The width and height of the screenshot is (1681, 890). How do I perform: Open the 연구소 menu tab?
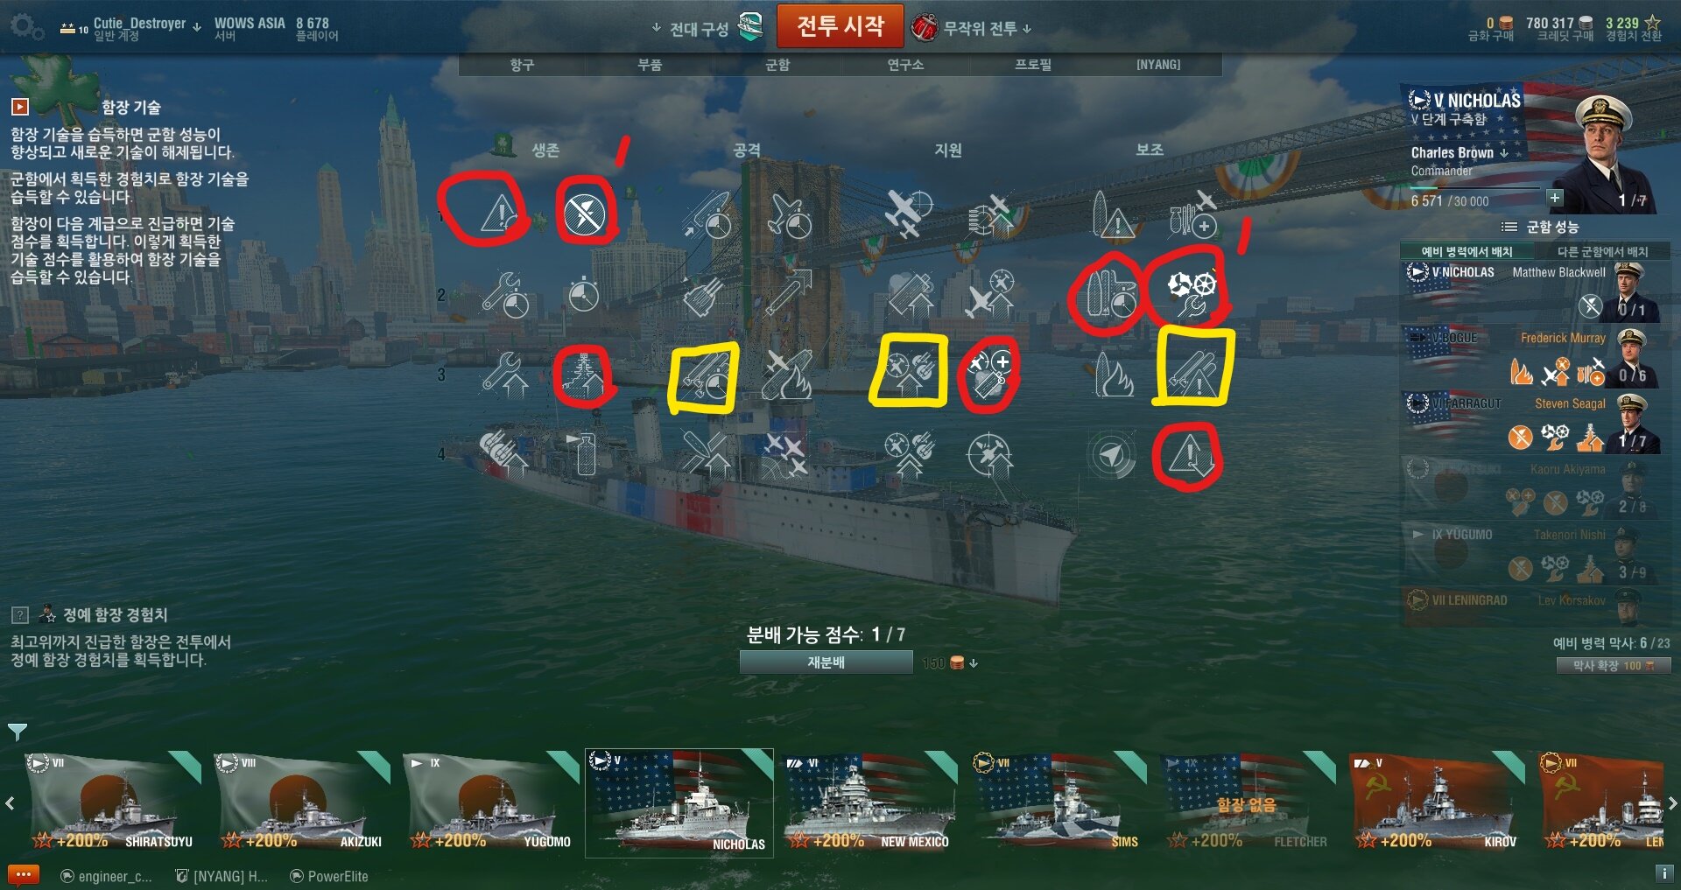click(905, 65)
